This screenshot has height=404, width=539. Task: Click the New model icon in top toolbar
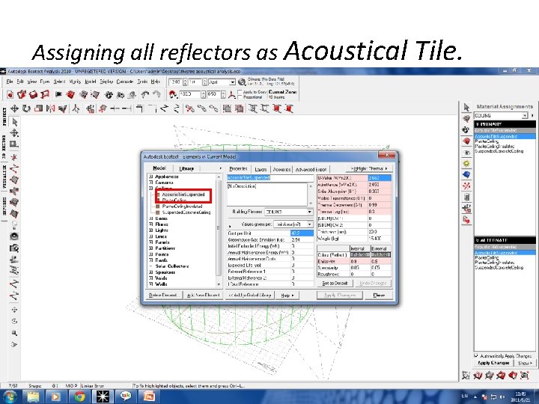(x=10, y=94)
